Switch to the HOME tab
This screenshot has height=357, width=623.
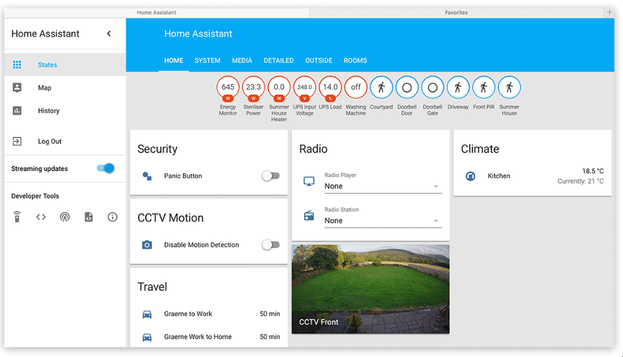tap(174, 60)
